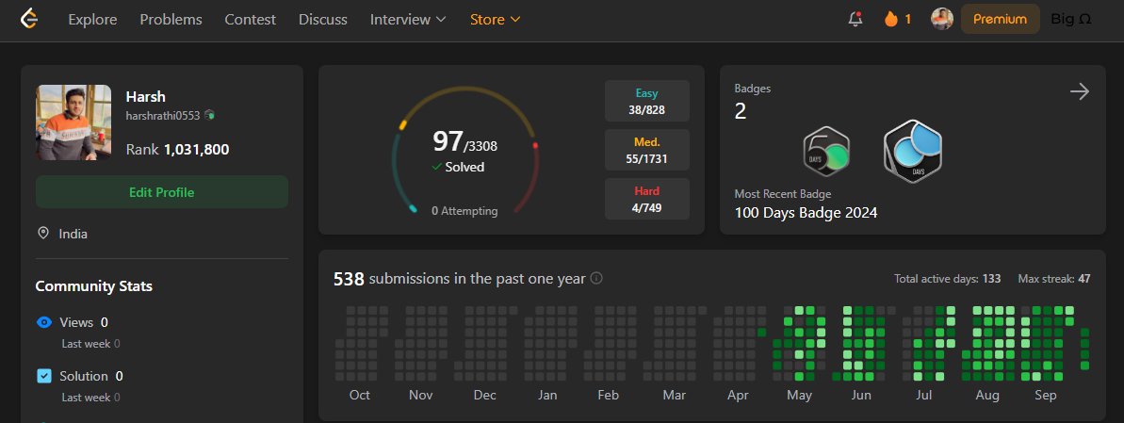Go to Explore page
1124x423 pixels.
[x=92, y=20]
